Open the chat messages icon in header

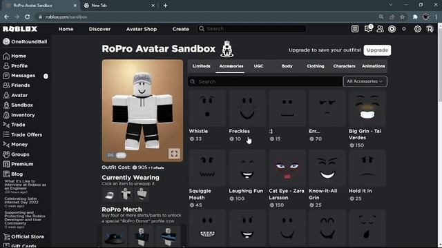point(368,28)
